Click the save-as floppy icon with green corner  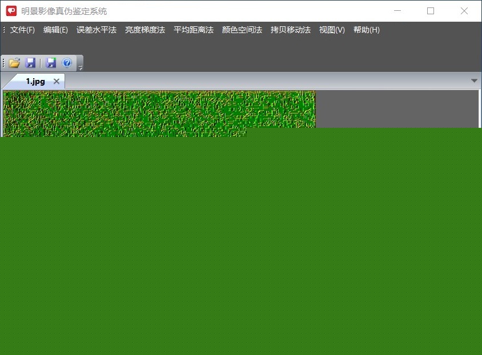(51, 63)
